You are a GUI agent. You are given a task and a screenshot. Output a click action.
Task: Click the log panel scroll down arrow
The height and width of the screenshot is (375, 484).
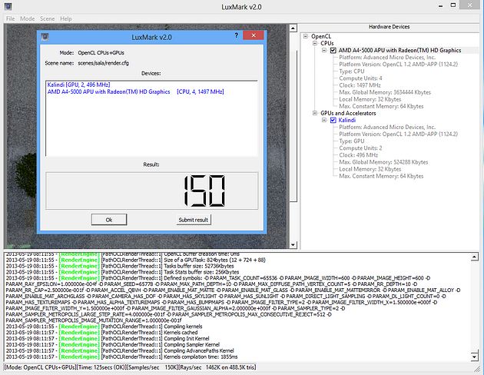coord(475,357)
